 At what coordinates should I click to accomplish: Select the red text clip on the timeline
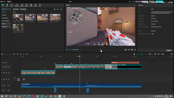125,62
